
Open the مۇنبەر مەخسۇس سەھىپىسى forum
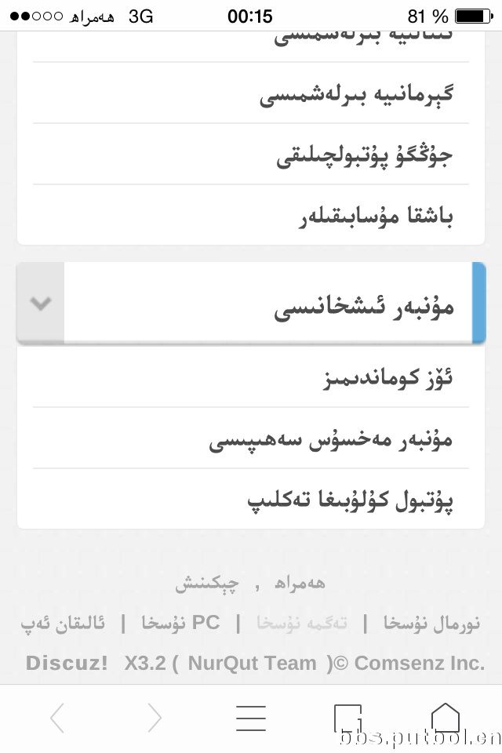251,438
